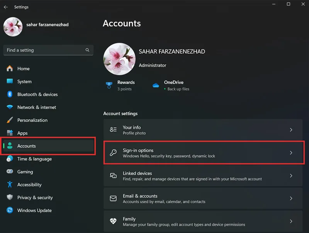Viewport: 309px width, 233px height.
Task: Click the Accessibility figure icon
Action: (x=10, y=185)
